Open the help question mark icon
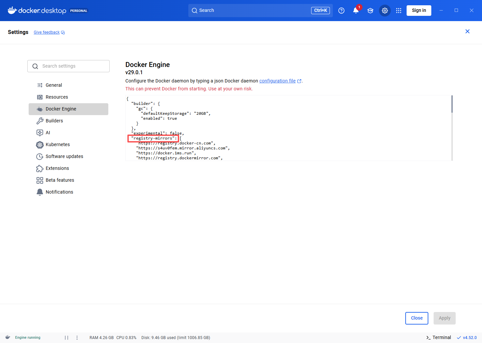 [341, 11]
